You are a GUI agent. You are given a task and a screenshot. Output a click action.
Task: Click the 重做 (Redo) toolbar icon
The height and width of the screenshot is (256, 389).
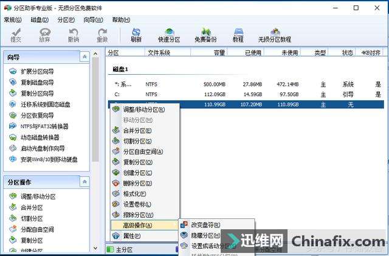102,35
